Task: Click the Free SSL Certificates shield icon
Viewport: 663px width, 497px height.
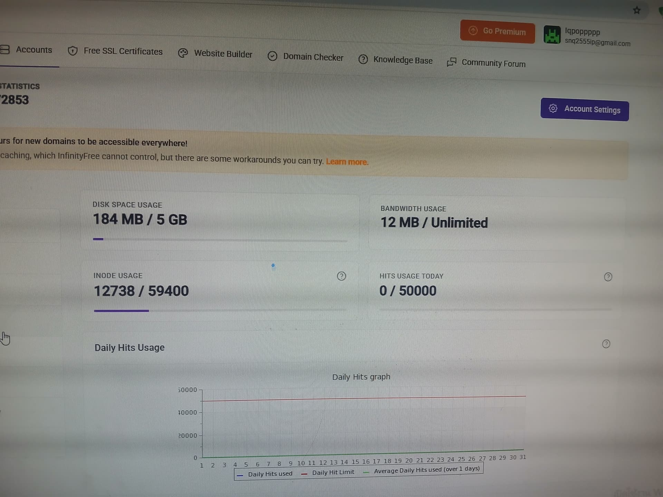Action: (73, 51)
